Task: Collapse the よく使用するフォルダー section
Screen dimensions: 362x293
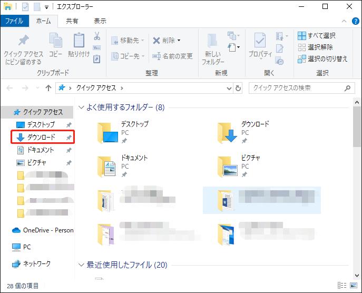Action: 81,108
